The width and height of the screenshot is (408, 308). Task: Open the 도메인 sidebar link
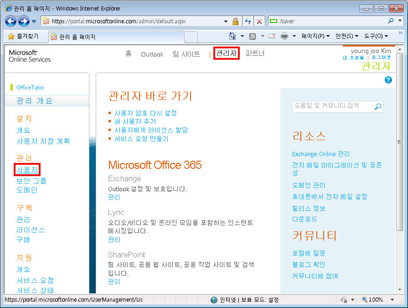pyautogui.click(x=27, y=190)
